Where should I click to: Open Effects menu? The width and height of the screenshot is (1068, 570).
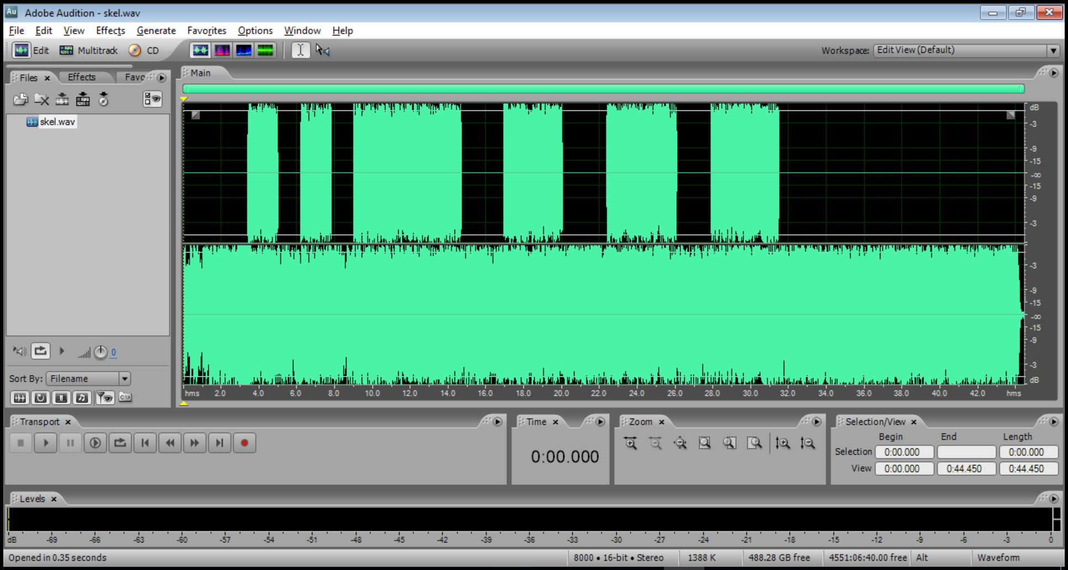(111, 30)
